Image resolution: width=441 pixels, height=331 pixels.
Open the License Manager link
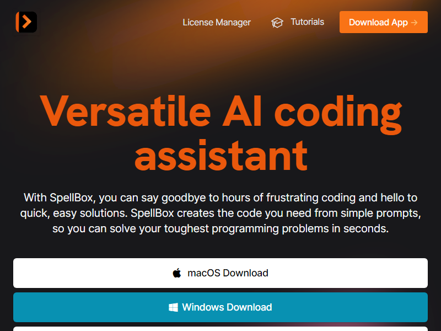[x=217, y=22]
